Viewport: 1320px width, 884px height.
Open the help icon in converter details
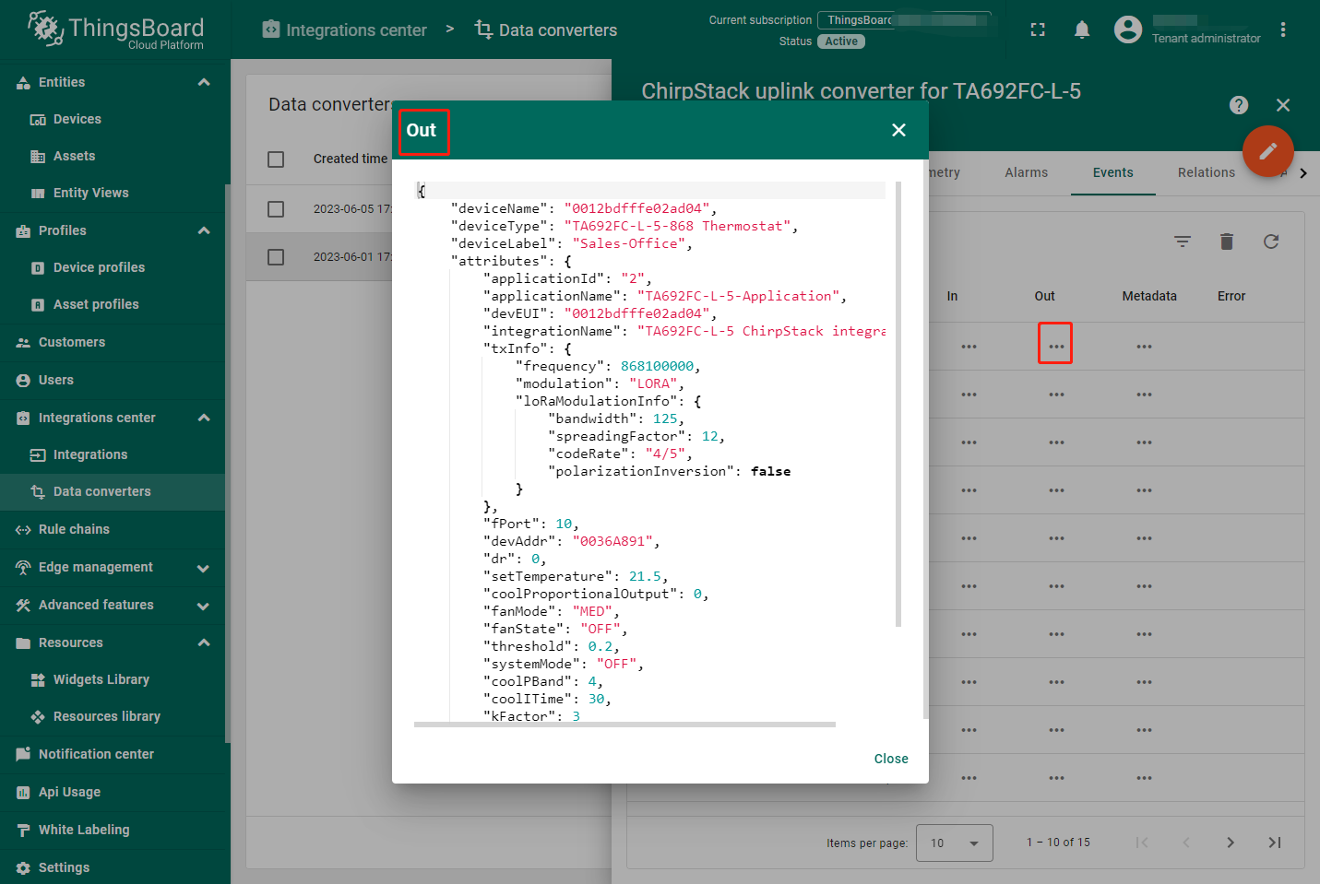click(x=1239, y=105)
